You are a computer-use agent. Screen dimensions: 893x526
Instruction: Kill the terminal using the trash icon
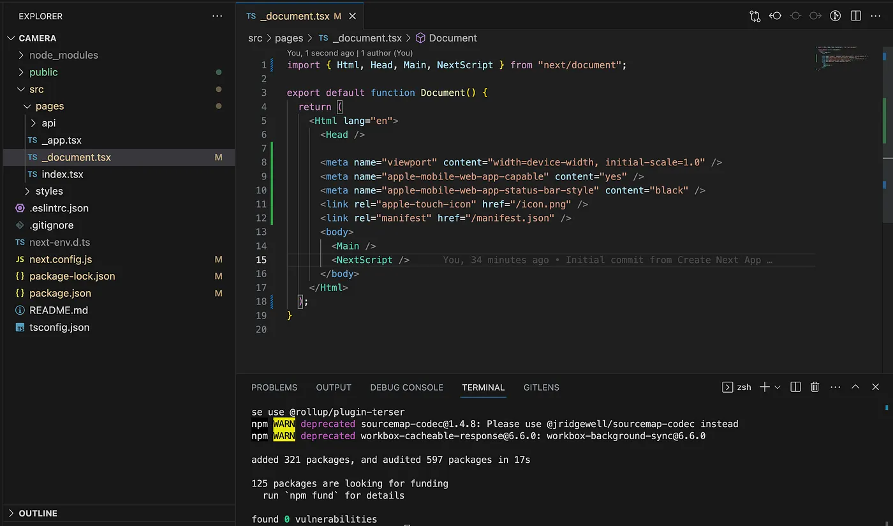(815, 387)
